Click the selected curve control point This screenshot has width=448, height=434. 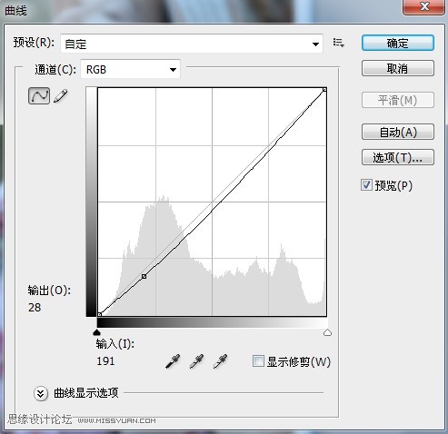tap(144, 276)
